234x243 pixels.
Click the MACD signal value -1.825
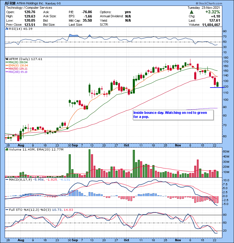51,180
